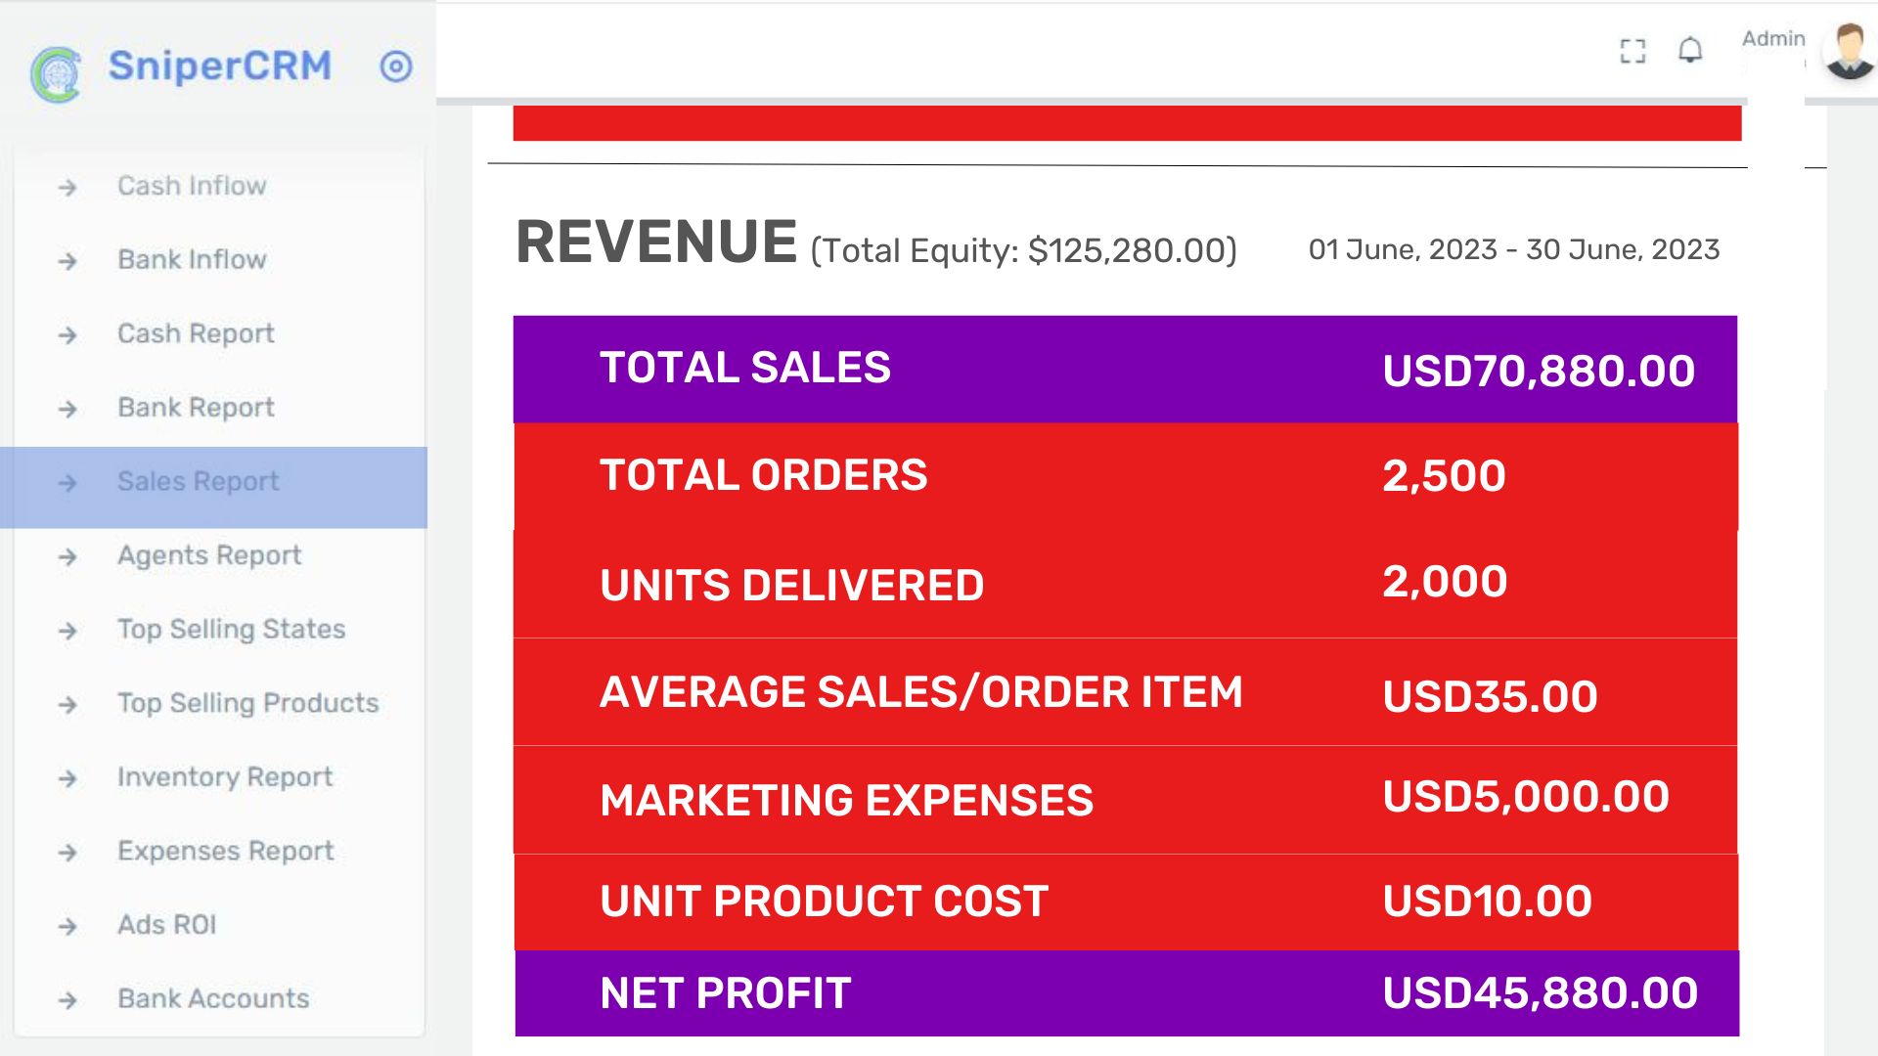This screenshot has width=1878, height=1056.
Task: Click the date range 01 June - 30 June 2023
Action: 1514,249
